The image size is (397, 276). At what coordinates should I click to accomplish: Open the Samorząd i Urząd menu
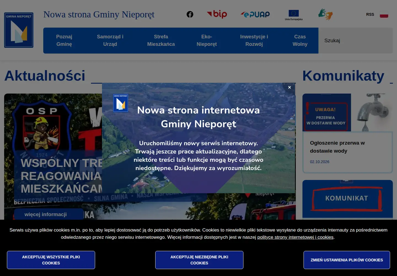[110, 41]
